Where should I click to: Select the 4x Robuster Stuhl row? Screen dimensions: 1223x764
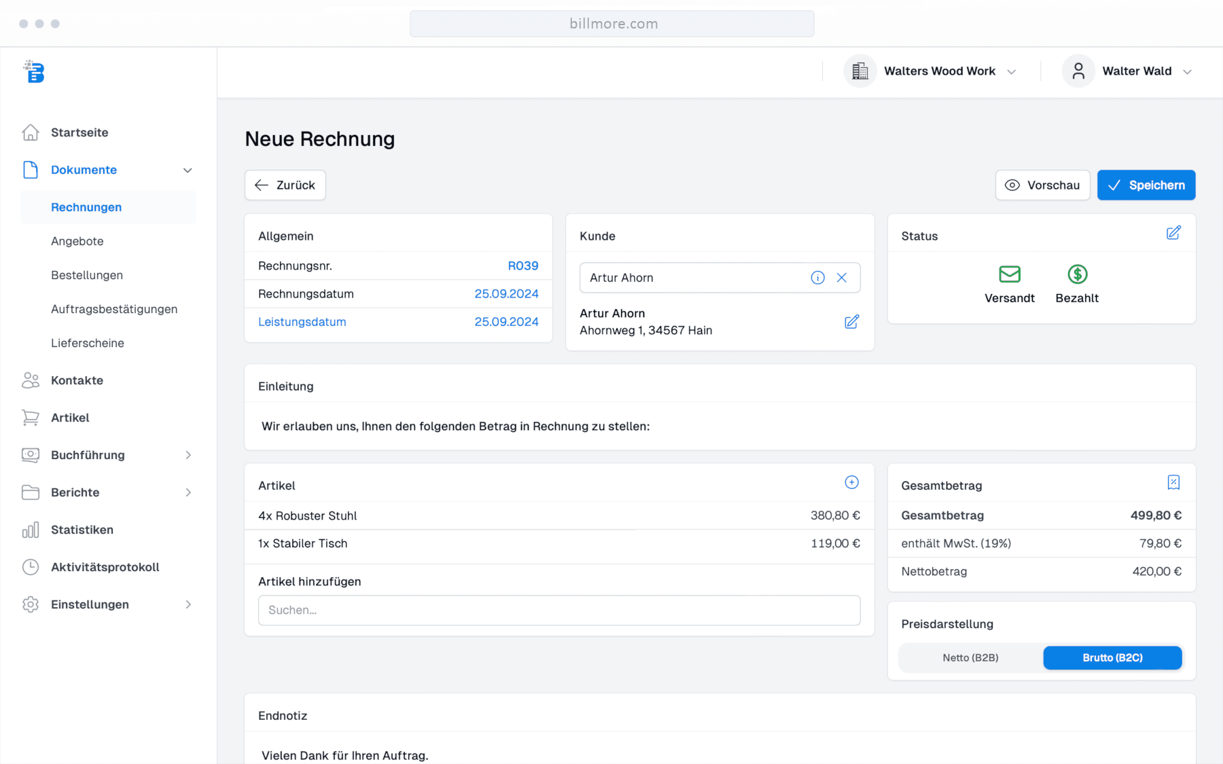559,515
